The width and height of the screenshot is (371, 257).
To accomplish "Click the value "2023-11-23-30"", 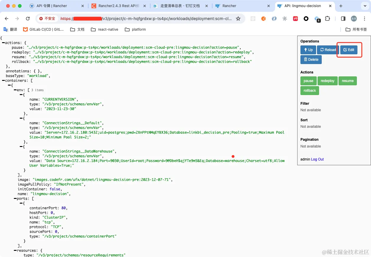I will [x=60, y=109].
